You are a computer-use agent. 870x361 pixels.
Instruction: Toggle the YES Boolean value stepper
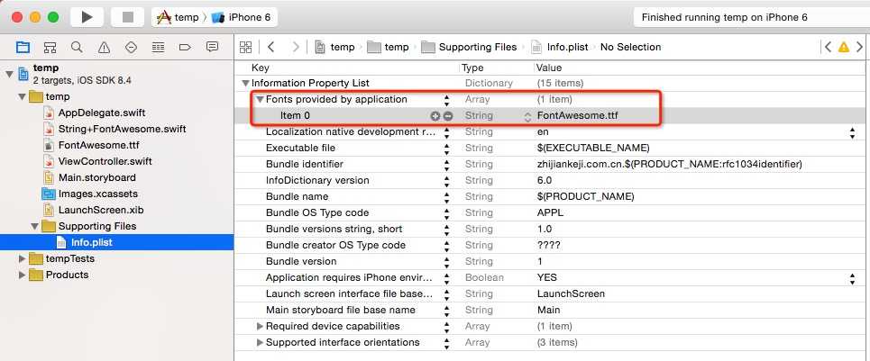coord(852,278)
